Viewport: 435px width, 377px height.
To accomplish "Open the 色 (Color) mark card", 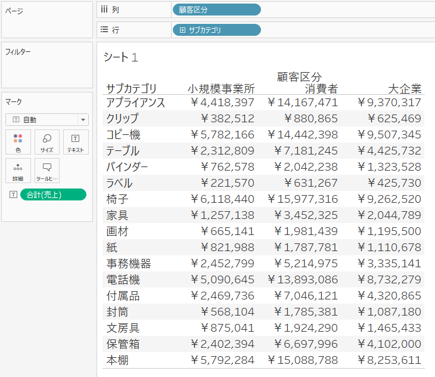I will coord(18,142).
